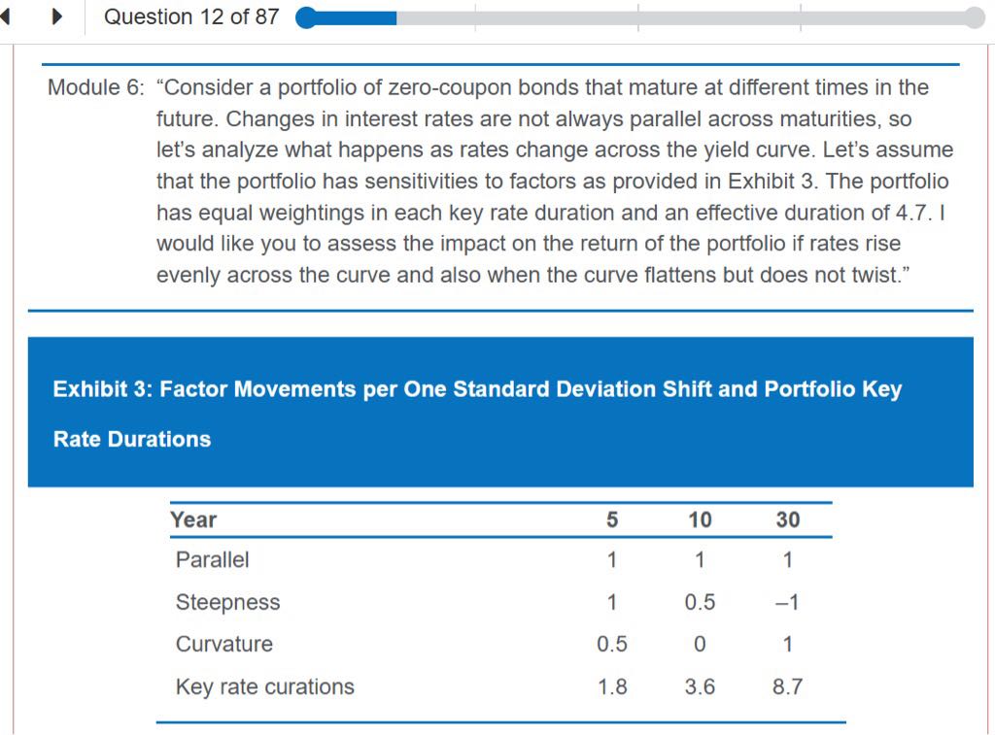Screen dimensions: 995x735
Task: Click the "Question 12 of 87" label
Action: click(x=190, y=17)
